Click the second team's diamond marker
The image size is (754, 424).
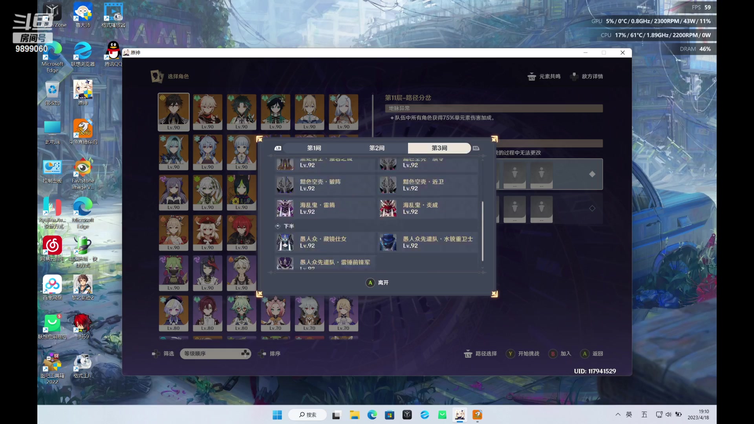pyautogui.click(x=592, y=208)
